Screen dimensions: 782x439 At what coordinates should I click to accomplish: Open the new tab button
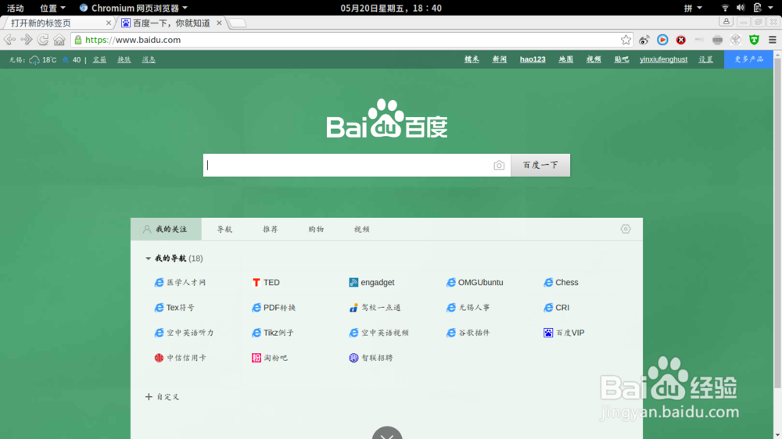point(238,23)
